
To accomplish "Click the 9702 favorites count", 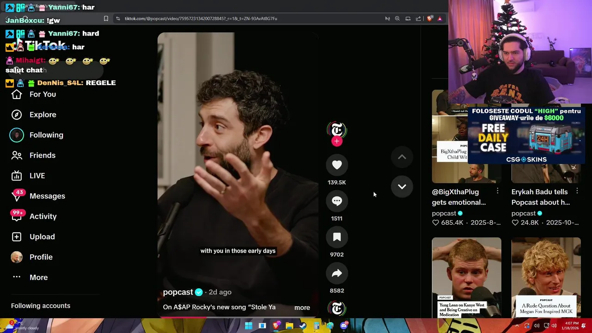I will point(337,254).
